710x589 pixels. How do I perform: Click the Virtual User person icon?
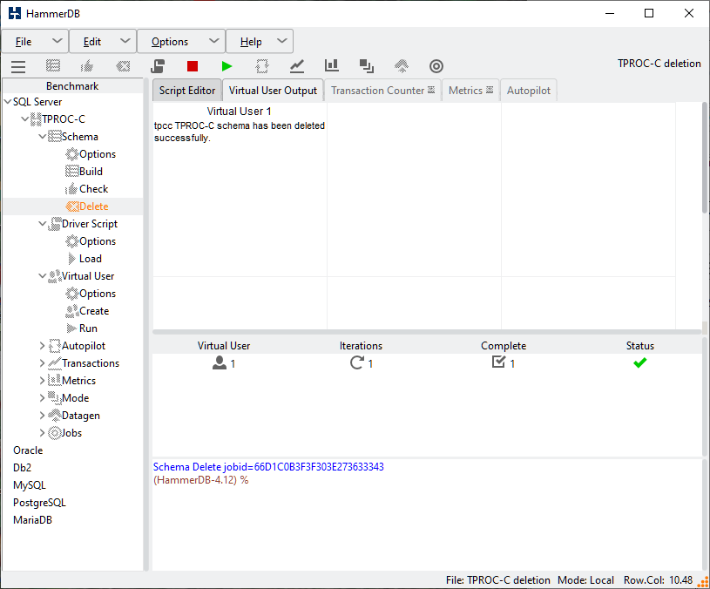click(x=220, y=362)
